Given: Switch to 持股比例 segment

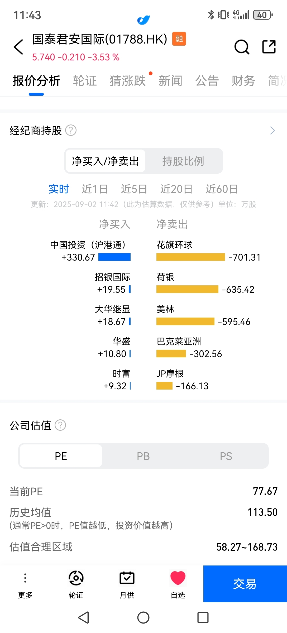Looking at the screenshot, I should [x=183, y=161].
